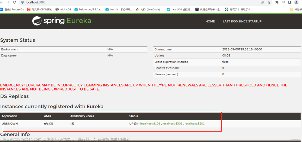Image resolution: width=302 pixels, height=142 pixels.
Task: Click the General Info heading
Action: pos(15,134)
